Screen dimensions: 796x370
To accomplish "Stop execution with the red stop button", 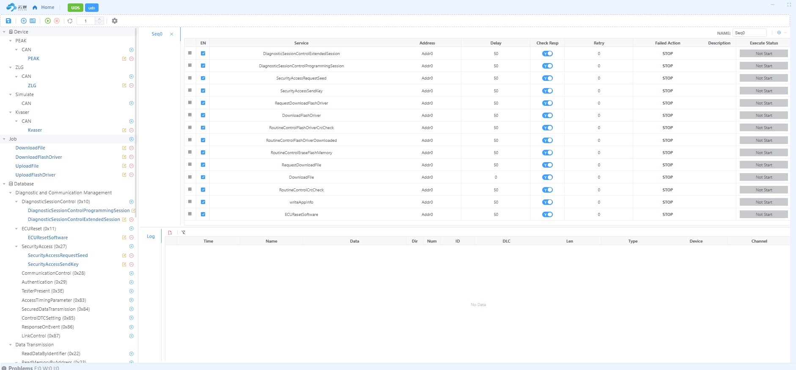I will (57, 21).
